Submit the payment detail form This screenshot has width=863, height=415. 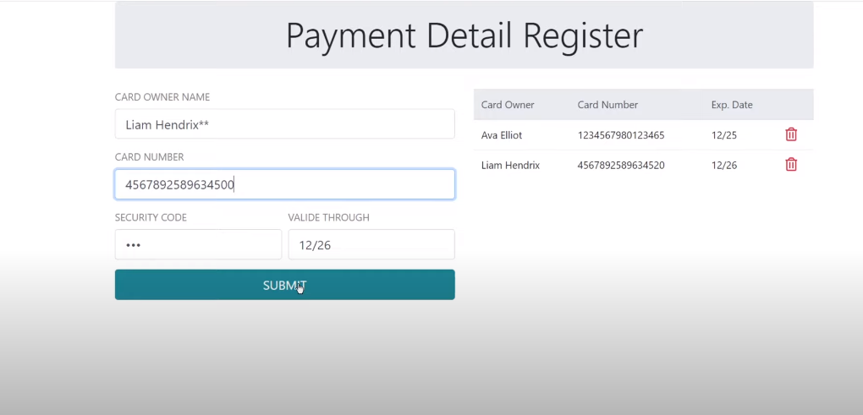(284, 285)
